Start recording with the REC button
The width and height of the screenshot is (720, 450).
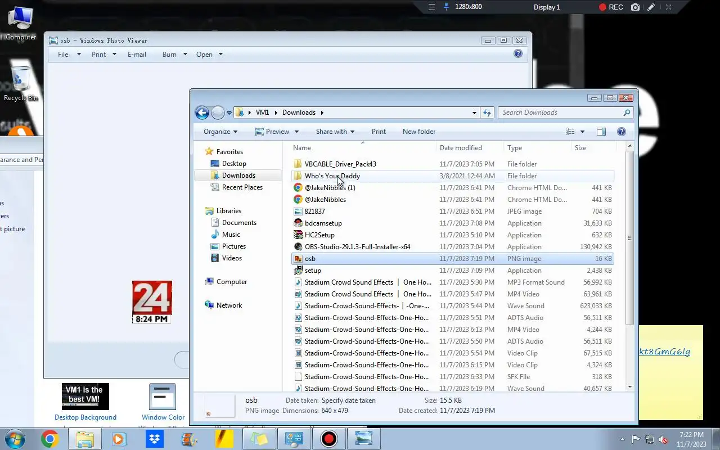point(611,7)
